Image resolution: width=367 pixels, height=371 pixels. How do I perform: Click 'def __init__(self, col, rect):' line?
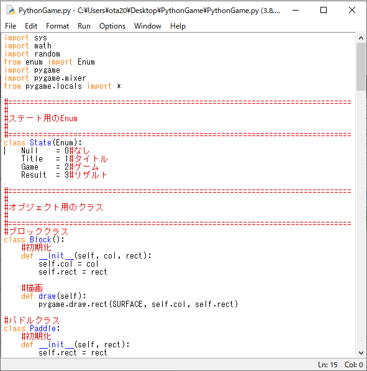(86, 256)
